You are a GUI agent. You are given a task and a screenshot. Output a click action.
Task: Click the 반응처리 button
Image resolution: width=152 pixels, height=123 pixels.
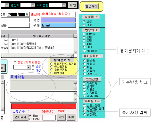(x=90, y=7)
